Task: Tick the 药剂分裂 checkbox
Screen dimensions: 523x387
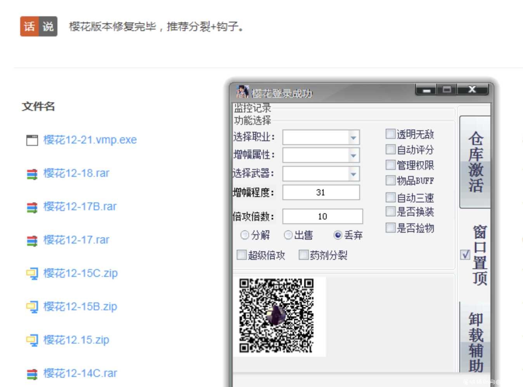Action: [x=303, y=255]
